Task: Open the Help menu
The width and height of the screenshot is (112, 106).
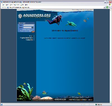Action: point(26,5)
